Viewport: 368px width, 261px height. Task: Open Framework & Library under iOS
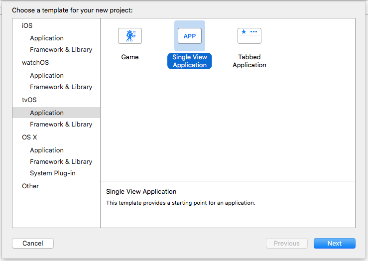coord(61,49)
